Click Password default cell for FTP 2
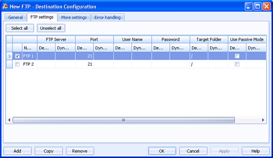The height and width of the screenshot is (158, 273). coord(161,64)
